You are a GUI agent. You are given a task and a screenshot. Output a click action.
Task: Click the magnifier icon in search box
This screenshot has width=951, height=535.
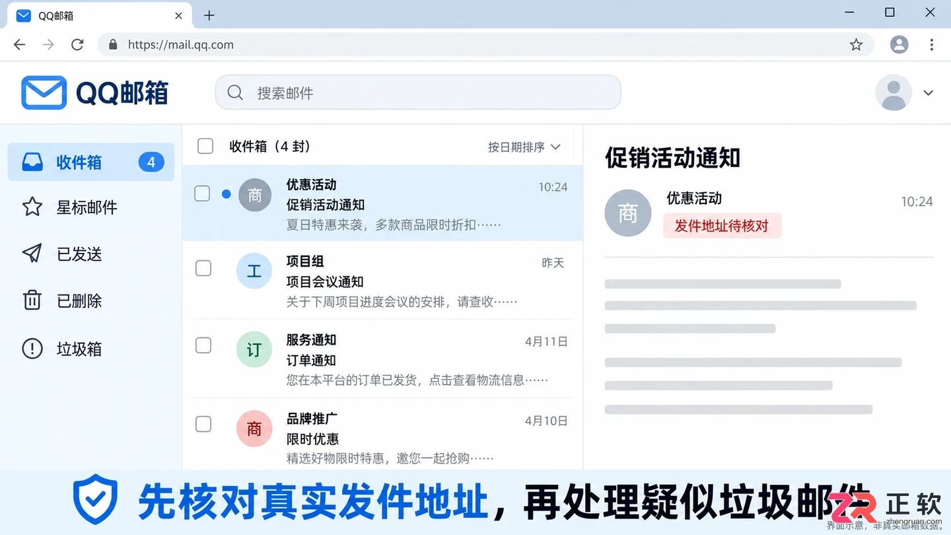click(x=235, y=92)
